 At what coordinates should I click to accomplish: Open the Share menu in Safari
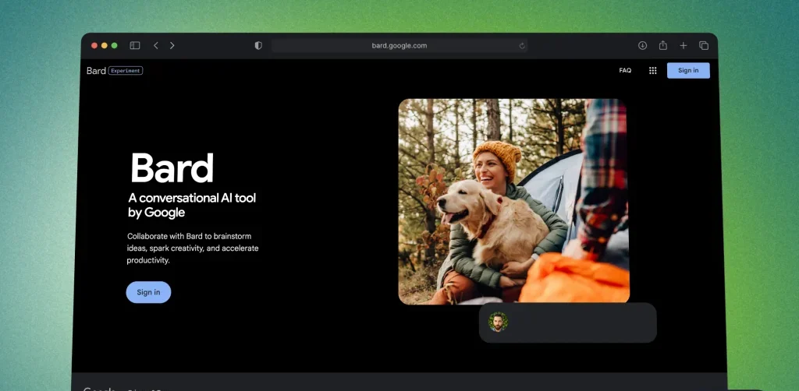662,46
